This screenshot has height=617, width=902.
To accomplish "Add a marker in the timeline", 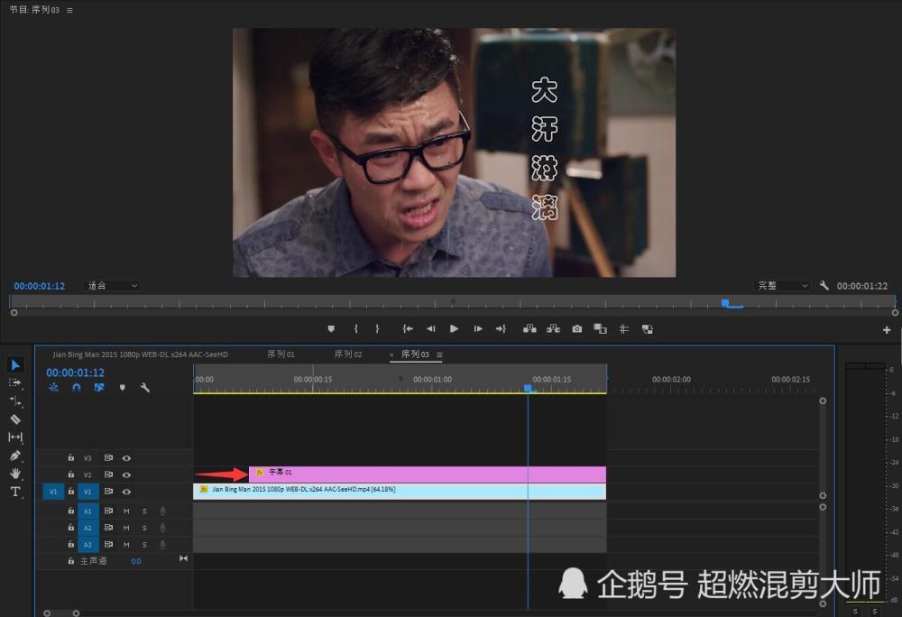I will tap(122, 388).
